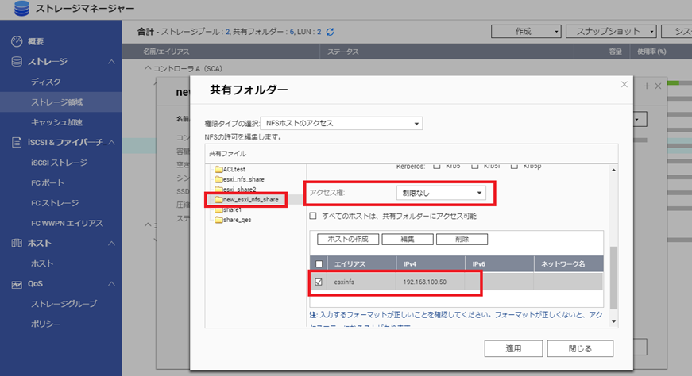Toggle the select-all hosts header checkbox
The width and height of the screenshot is (692, 376).
coord(319,263)
